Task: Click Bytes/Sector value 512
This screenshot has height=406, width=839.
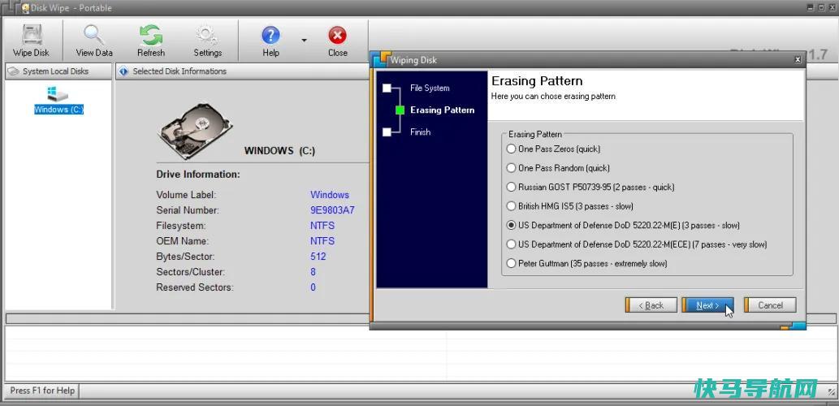Action: pyautogui.click(x=318, y=257)
